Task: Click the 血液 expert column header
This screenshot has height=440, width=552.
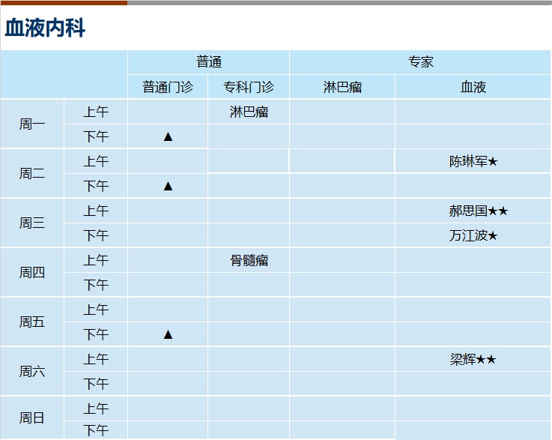Action: 473,87
